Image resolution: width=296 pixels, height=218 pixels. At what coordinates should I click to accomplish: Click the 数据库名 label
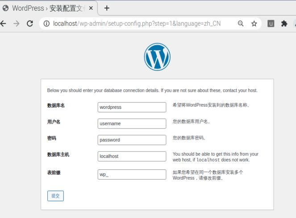[x=56, y=105]
